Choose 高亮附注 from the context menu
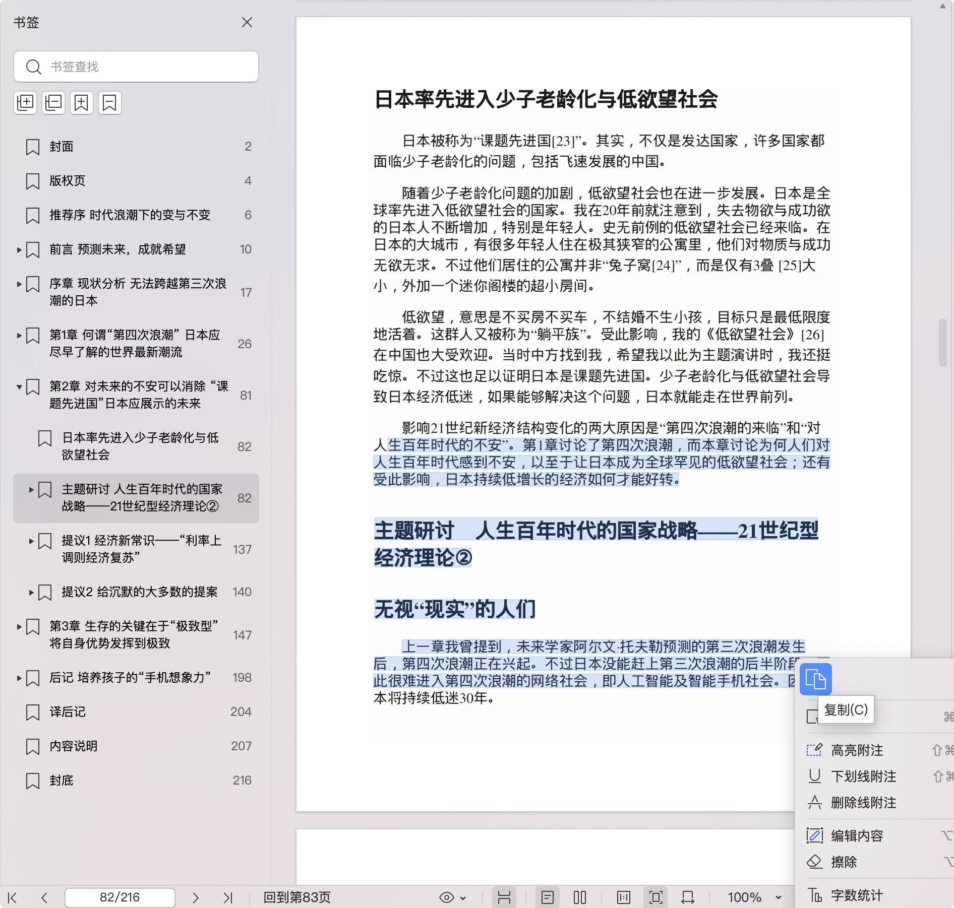The image size is (954, 908). [x=857, y=750]
